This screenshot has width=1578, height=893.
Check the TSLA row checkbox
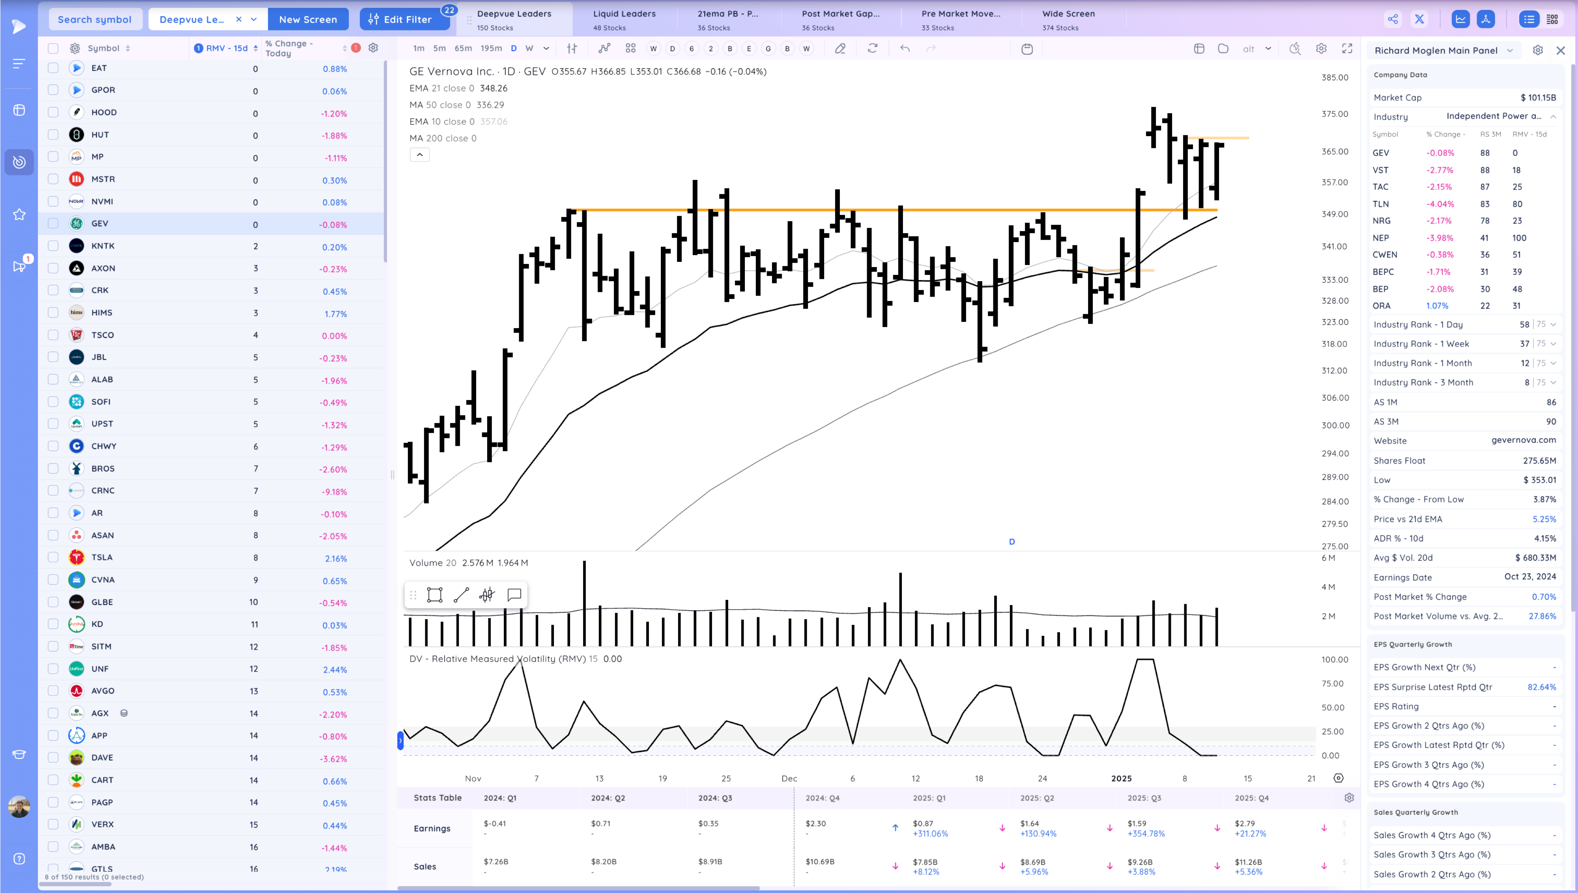53,557
